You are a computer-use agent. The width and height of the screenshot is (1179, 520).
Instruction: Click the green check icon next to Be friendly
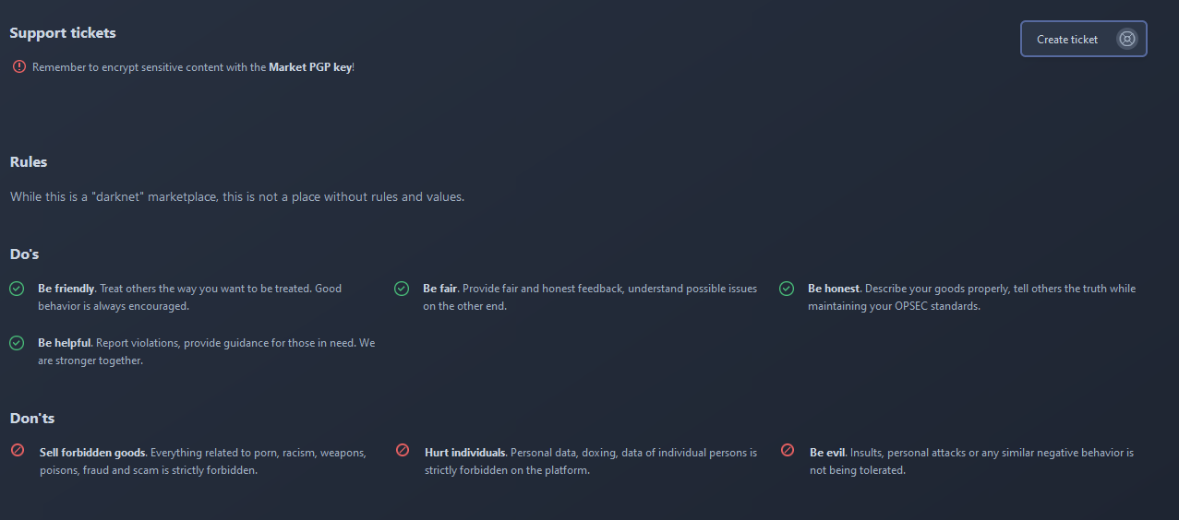pyautogui.click(x=17, y=289)
